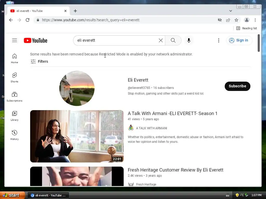Expand the tab search chevron
The image size is (266, 199).
coord(231,11)
